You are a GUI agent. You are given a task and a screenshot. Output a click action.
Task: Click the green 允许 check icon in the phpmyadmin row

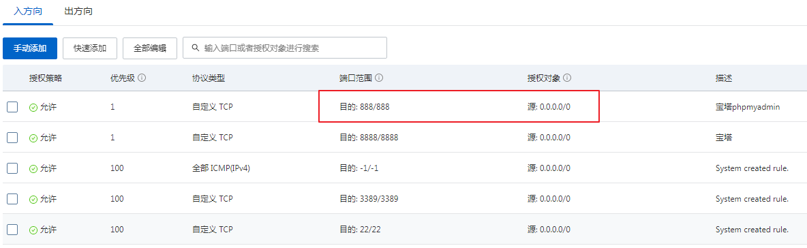click(33, 108)
